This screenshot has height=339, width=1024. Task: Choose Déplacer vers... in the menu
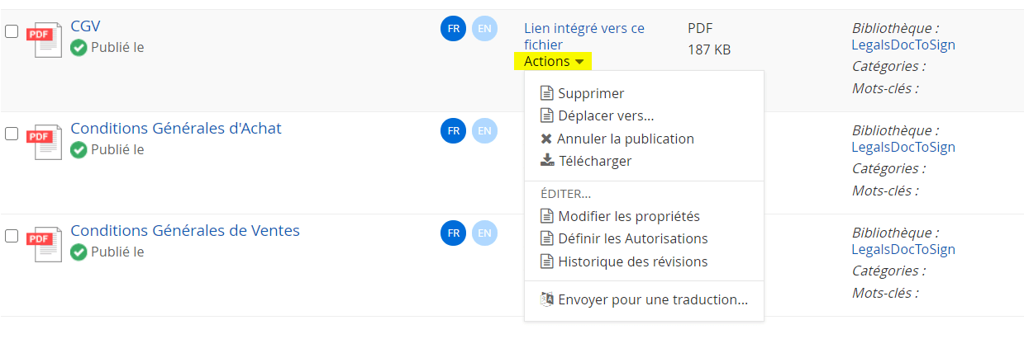click(x=605, y=115)
